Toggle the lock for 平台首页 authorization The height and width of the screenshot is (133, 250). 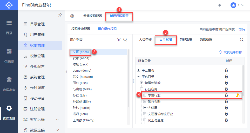pyautogui.click(x=226, y=70)
